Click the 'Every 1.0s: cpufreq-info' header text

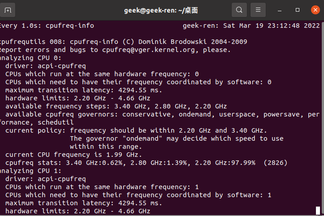pyautogui.click(x=47, y=26)
